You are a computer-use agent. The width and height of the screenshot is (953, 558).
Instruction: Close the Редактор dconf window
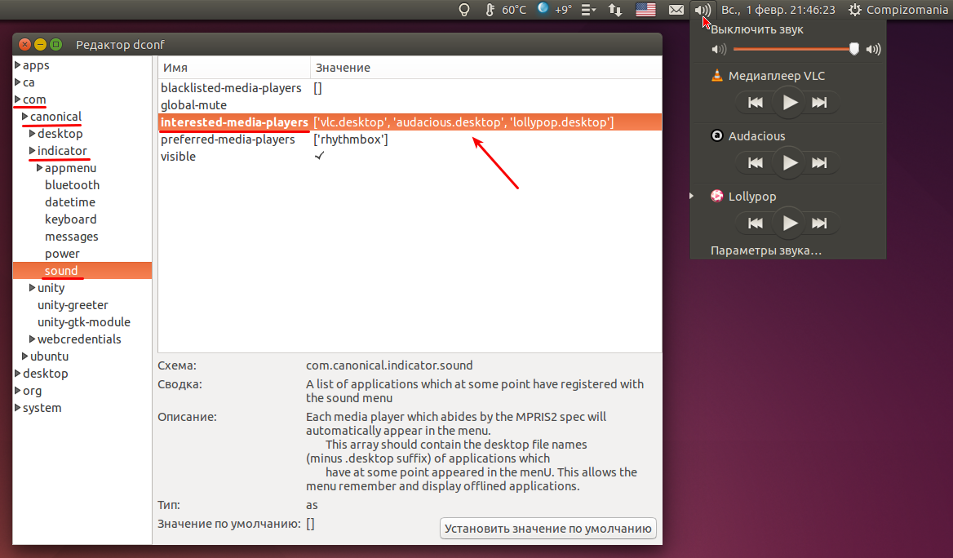click(x=24, y=44)
